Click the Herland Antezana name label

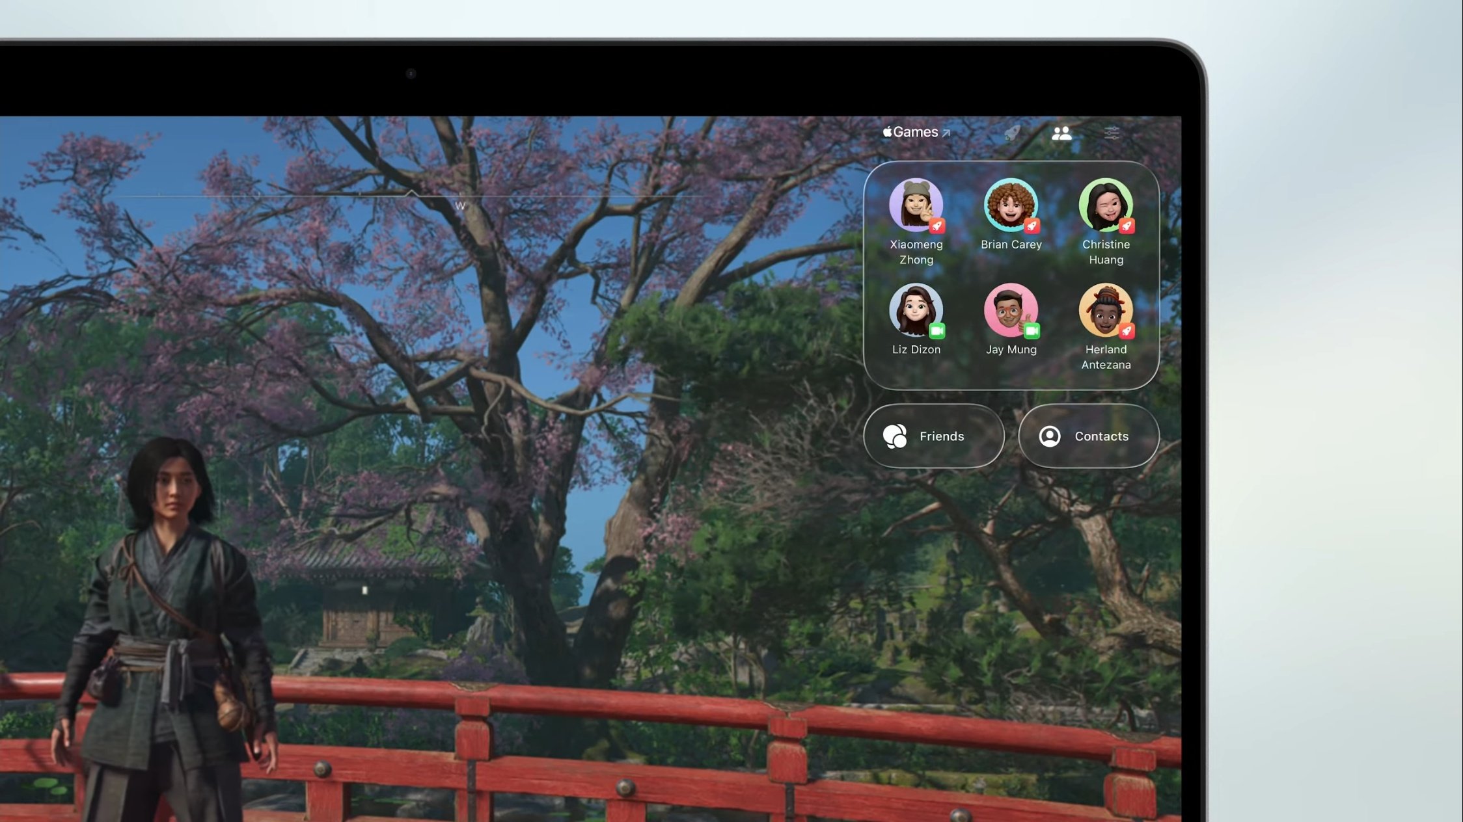1106,357
